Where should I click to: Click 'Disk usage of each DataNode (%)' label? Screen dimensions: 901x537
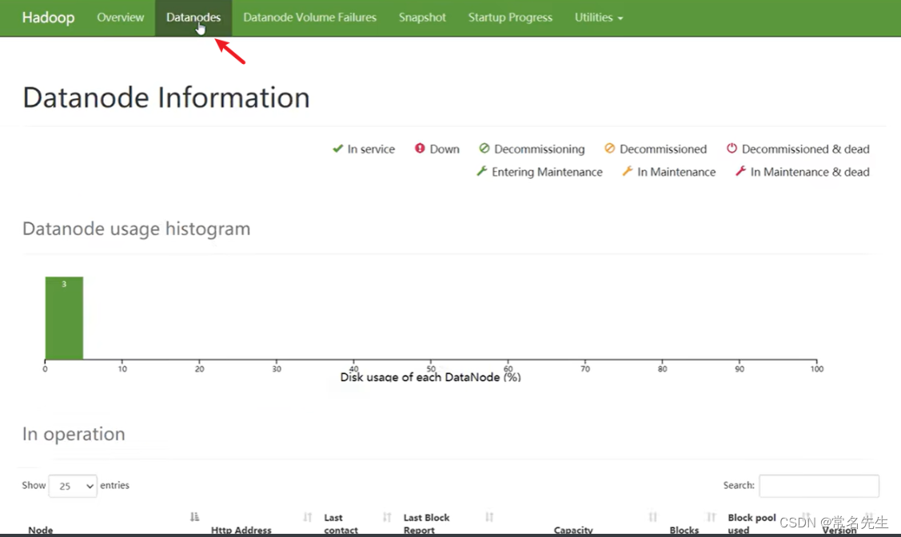pyautogui.click(x=430, y=377)
